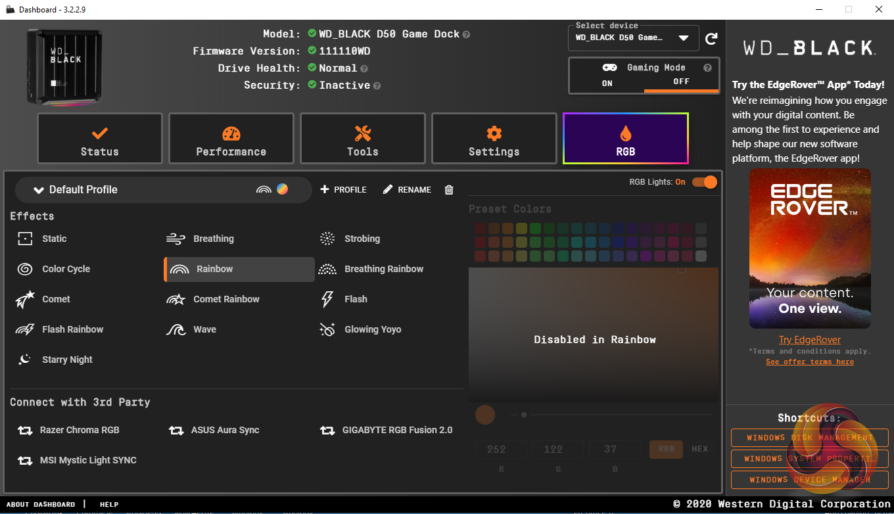Viewport: 894px width, 514px height.
Task: Expand the Default Profile dropdown
Action: [39, 190]
